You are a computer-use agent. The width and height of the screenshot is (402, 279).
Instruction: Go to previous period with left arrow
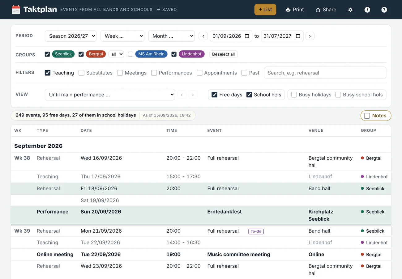click(x=203, y=36)
